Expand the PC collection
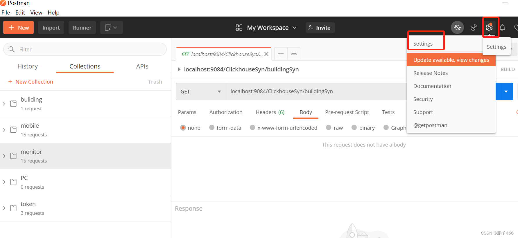 click(4, 182)
